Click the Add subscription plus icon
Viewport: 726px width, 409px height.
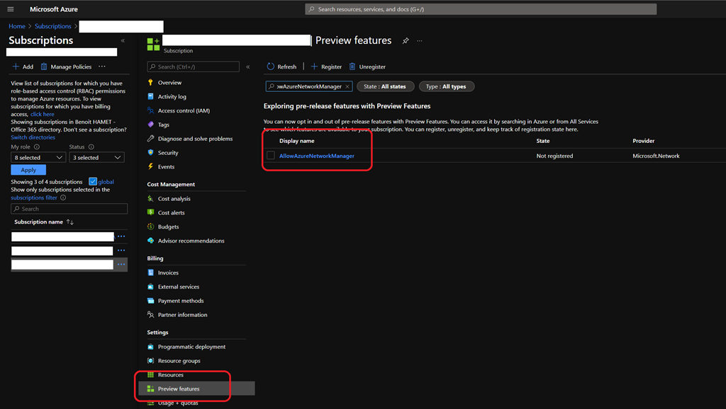[16, 67]
